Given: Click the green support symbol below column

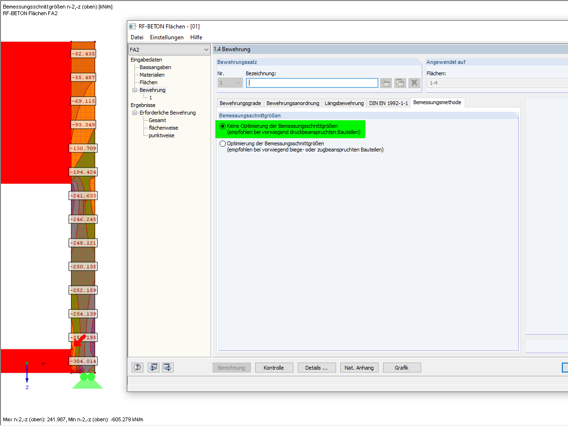Looking at the screenshot, I should click(87, 381).
